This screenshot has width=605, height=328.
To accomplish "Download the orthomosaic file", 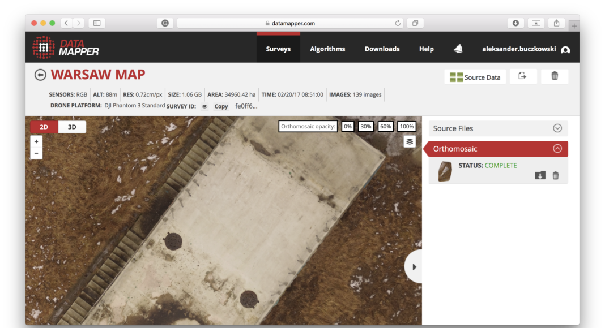I will 540,175.
